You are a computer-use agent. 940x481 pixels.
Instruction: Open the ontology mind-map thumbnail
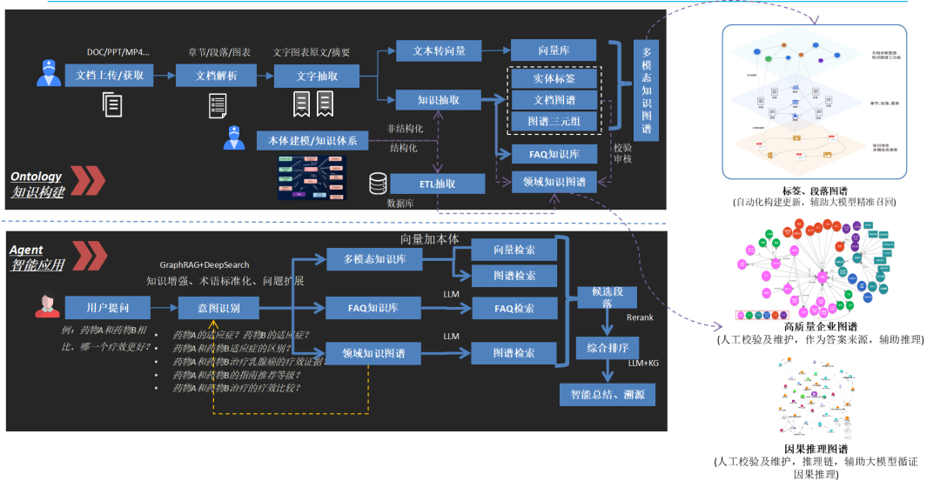click(x=312, y=178)
